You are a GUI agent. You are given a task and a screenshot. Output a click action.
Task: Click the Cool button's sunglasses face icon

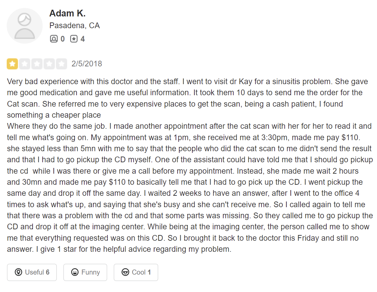point(125,272)
